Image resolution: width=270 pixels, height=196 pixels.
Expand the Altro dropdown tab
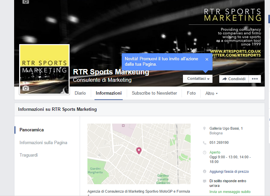tap(211, 94)
